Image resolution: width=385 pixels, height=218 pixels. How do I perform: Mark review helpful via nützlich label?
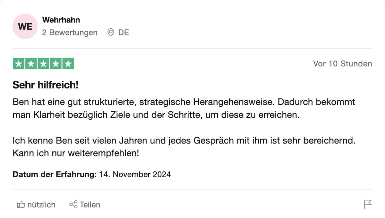click(41, 204)
